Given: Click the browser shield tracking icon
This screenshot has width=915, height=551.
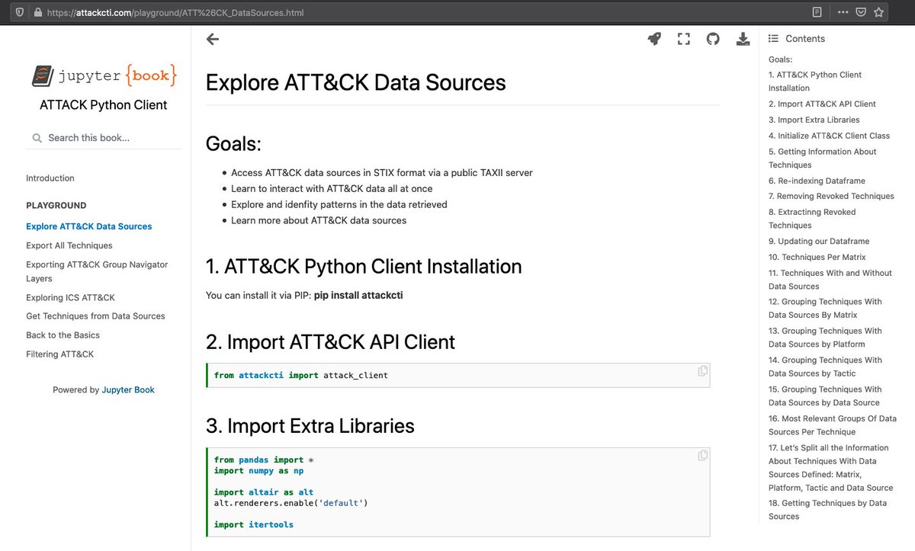Looking at the screenshot, I should coord(19,12).
